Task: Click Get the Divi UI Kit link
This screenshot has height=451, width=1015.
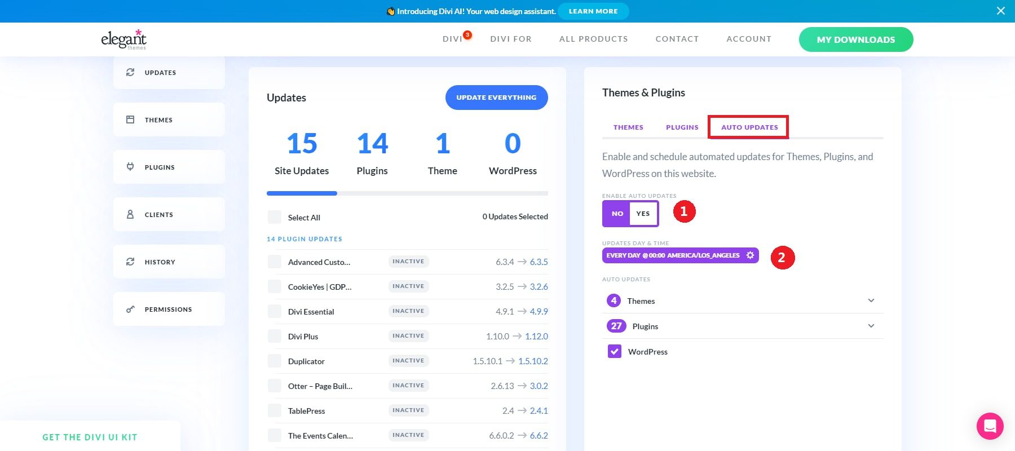Action: (90, 437)
